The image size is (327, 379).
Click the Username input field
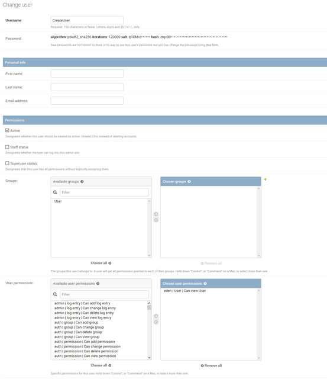[87, 20]
